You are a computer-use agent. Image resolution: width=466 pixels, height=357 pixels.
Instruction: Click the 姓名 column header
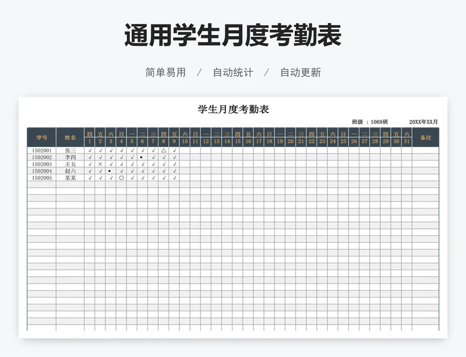pos(70,137)
